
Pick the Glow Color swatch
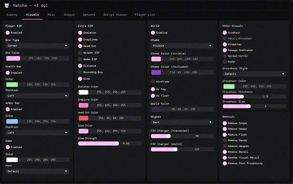83,131
